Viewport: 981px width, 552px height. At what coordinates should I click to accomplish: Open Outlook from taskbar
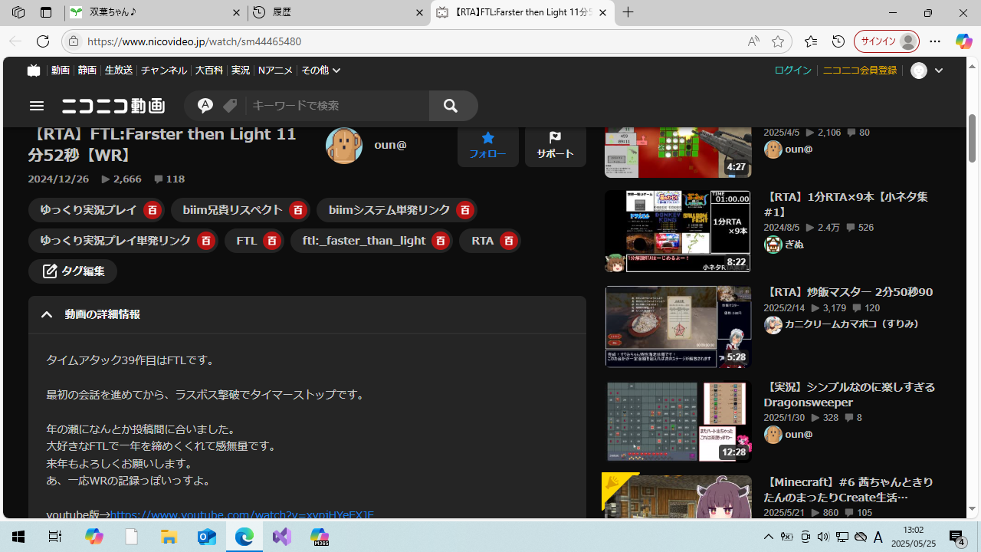pyautogui.click(x=207, y=537)
